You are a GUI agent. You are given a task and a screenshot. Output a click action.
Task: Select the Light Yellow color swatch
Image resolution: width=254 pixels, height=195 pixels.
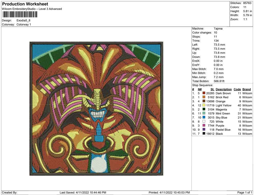coord(204,105)
